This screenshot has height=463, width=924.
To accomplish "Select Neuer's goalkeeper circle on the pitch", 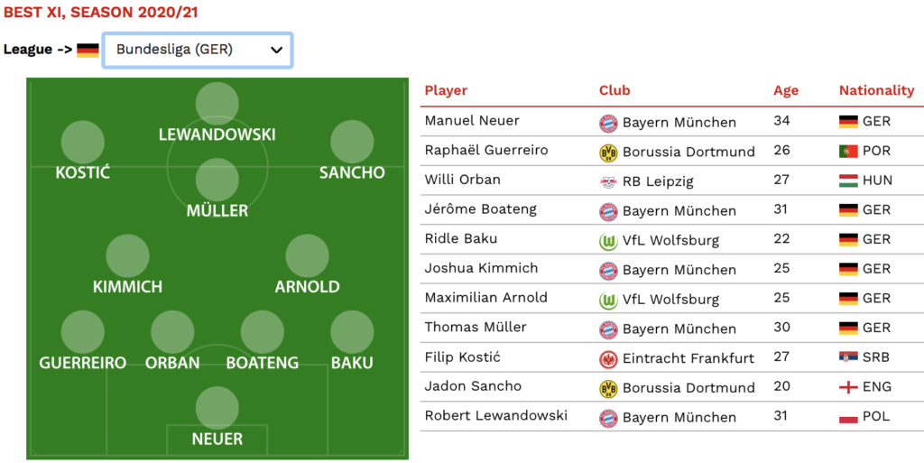I will pyautogui.click(x=217, y=408).
